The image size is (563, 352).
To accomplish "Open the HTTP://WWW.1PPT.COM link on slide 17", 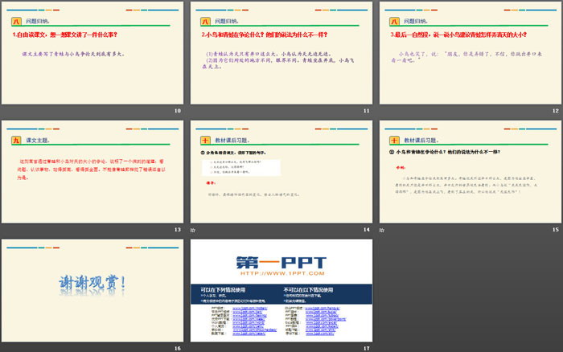I will point(281,275).
